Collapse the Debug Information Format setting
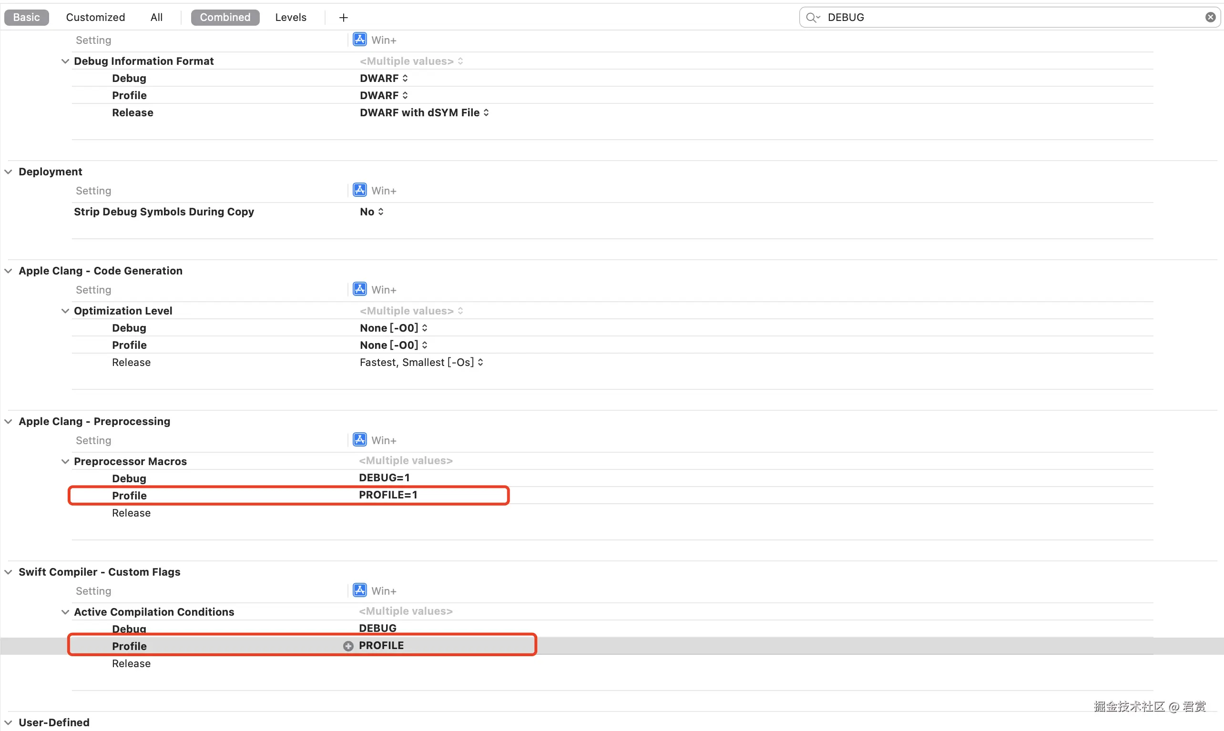The width and height of the screenshot is (1224, 731). pyautogui.click(x=65, y=61)
